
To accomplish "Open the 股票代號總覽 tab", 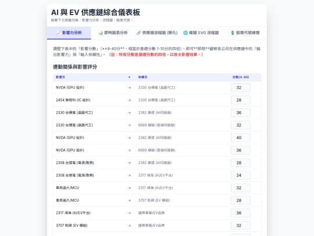I will point(245,33).
